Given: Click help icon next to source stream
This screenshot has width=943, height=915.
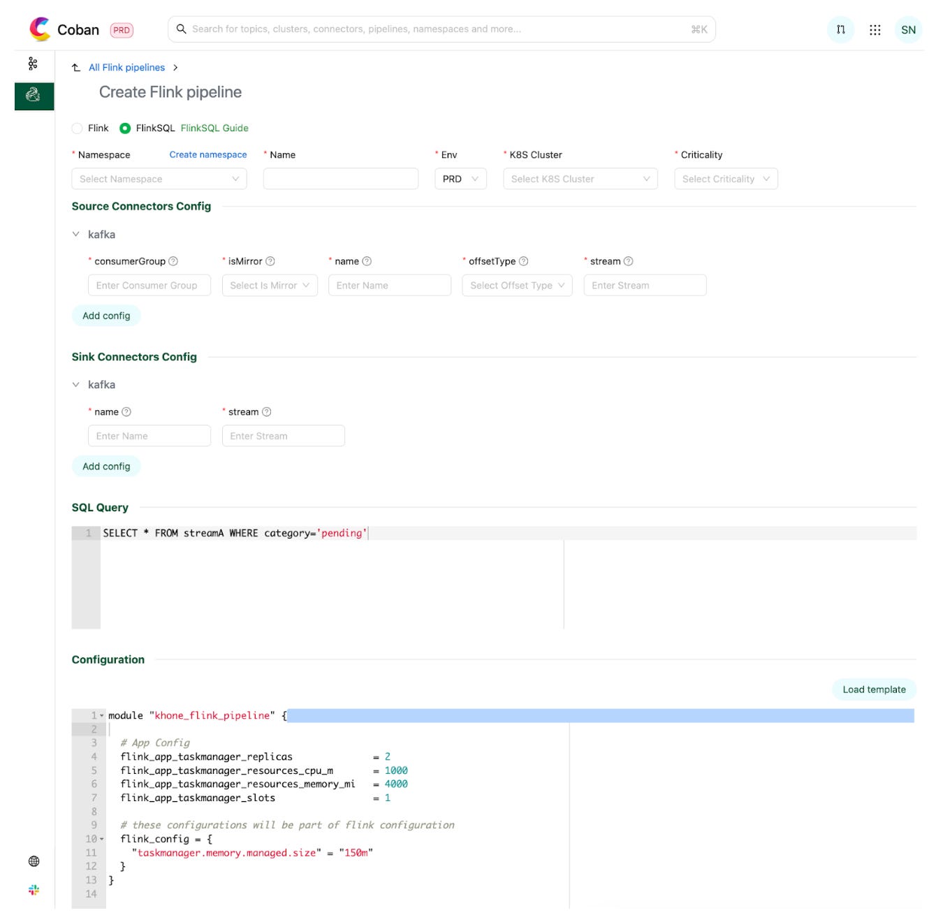Looking at the screenshot, I should [x=628, y=261].
